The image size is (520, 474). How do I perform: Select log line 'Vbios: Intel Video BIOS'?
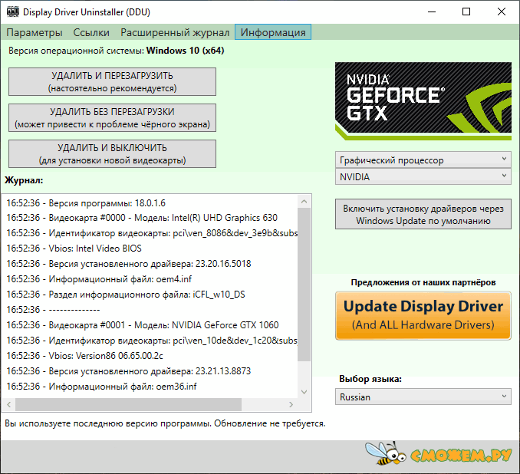click(x=74, y=249)
